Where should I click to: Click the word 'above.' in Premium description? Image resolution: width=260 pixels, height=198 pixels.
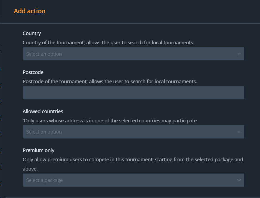point(30,169)
